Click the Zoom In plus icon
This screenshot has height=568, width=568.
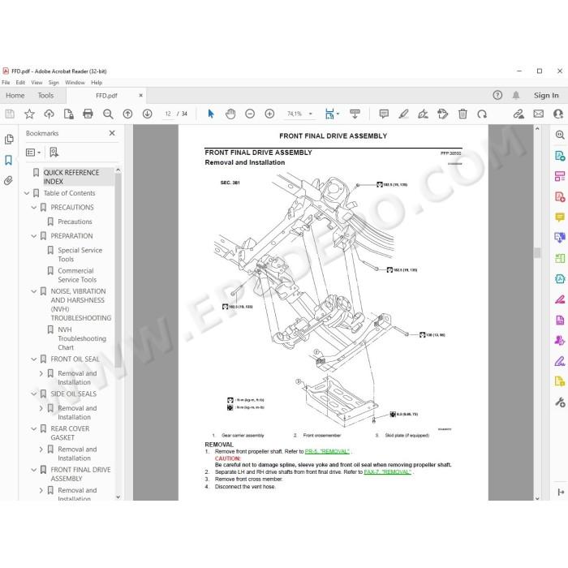click(269, 114)
